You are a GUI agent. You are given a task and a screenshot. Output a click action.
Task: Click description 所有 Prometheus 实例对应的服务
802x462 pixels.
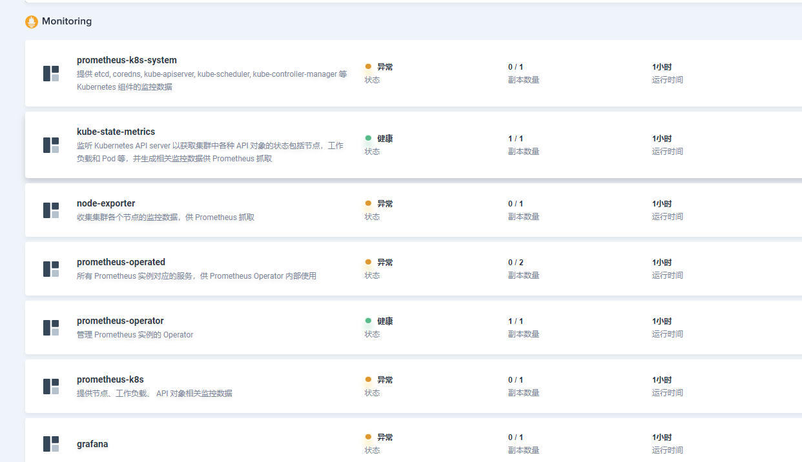coord(196,276)
